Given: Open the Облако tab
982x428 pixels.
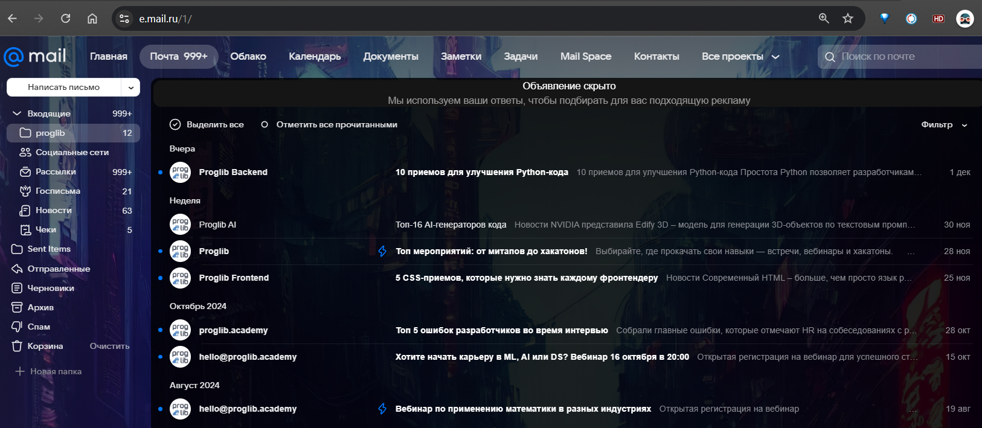Looking at the screenshot, I should 248,56.
